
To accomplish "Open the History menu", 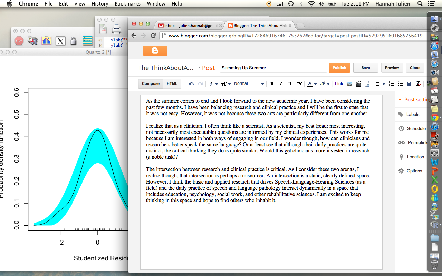I will [x=100, y=4].
